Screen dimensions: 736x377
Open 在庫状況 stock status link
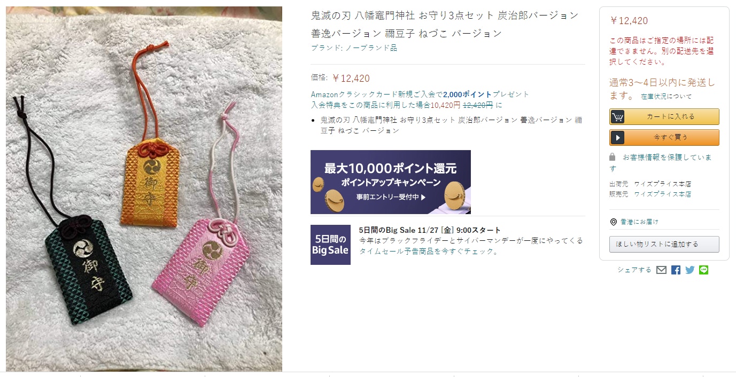point(654,97)
